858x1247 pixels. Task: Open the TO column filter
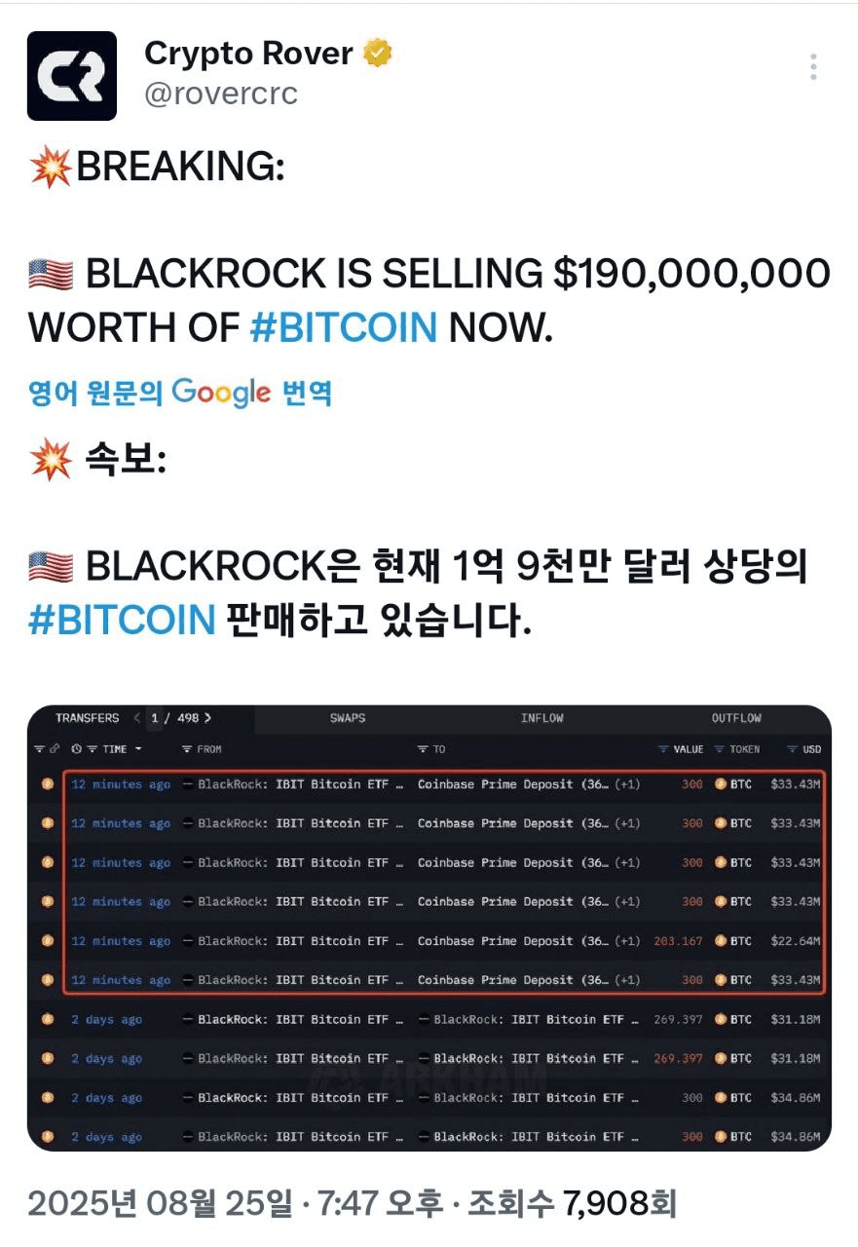click(431, 749)
